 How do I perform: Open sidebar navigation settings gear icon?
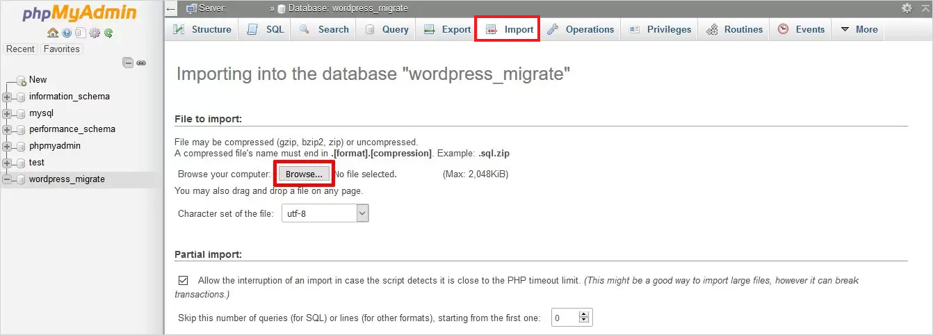[x=95, y=33]
